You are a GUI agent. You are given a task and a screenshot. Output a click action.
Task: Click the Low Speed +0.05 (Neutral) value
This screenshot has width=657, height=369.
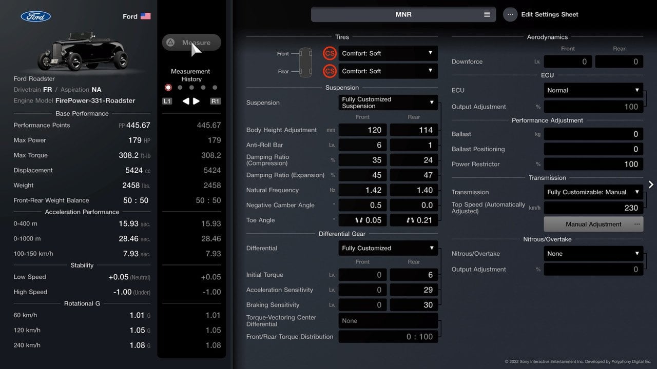point(129,277)
